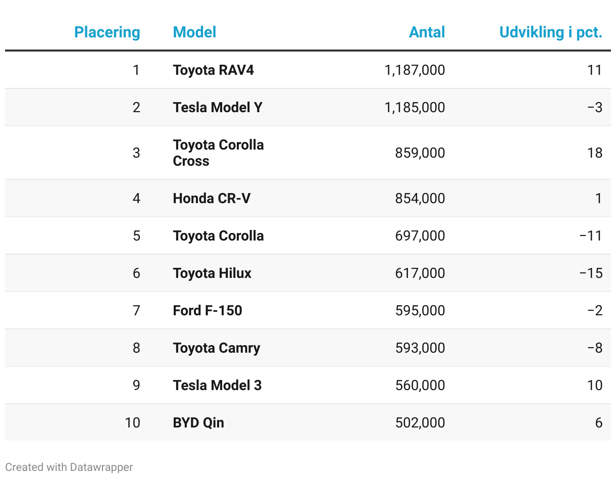
Task: Select the Antal column header
Action: tap(427, 32)
